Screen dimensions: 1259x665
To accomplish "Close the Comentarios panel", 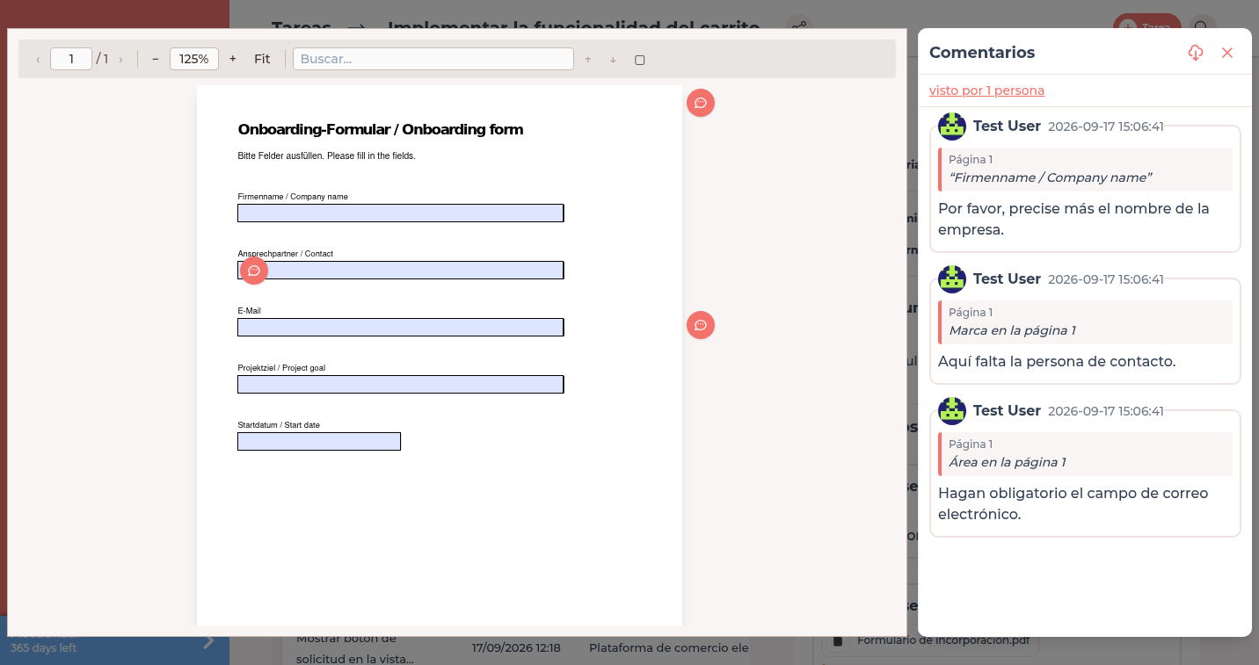I will [1227, 53].
